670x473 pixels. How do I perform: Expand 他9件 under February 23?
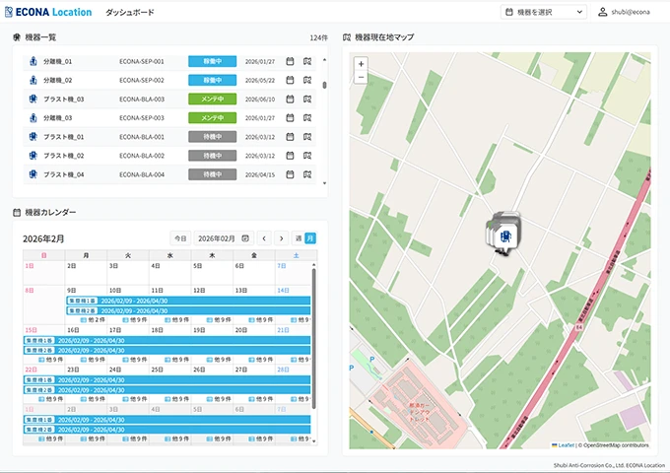94,399
